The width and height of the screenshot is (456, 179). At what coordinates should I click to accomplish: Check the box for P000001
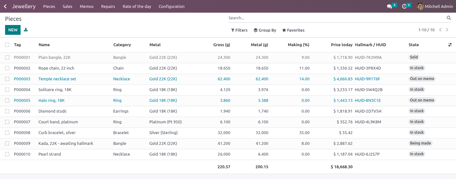(7, 58)
